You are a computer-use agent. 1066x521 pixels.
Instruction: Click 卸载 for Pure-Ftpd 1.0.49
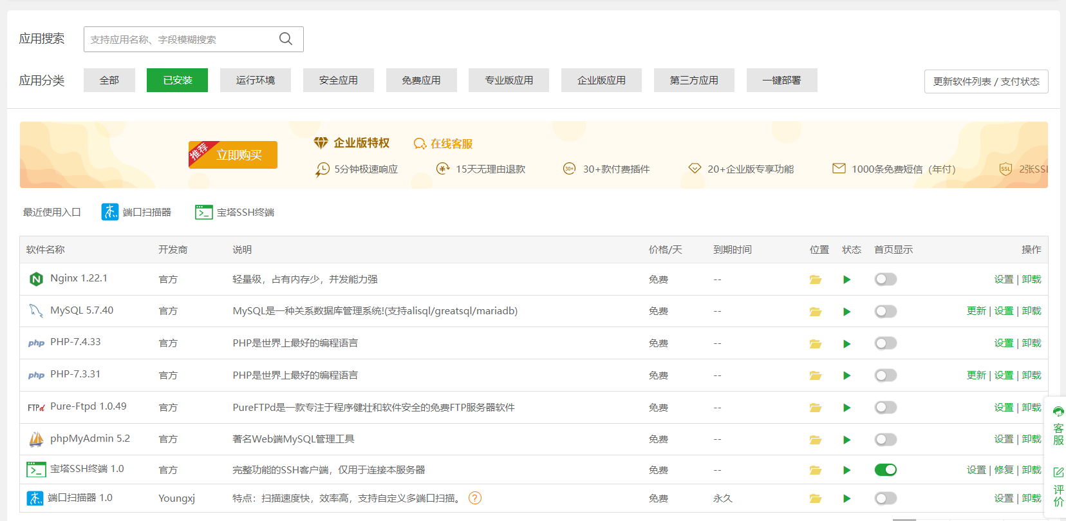1031,407
